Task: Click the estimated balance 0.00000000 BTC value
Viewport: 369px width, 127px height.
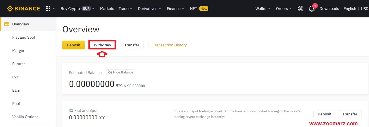Action: click(96, 84)
